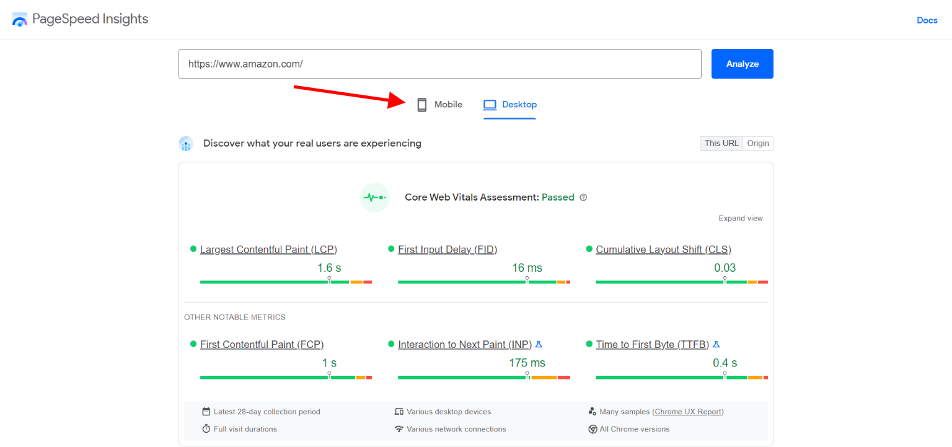Click the Various desktop devices text
Screen dimensions: 952x447
[449, 412]
